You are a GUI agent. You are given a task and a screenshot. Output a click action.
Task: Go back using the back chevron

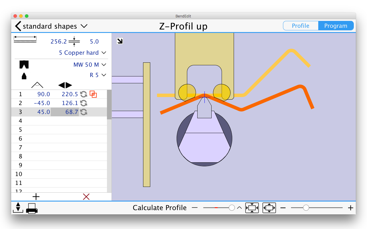(18, 26)
